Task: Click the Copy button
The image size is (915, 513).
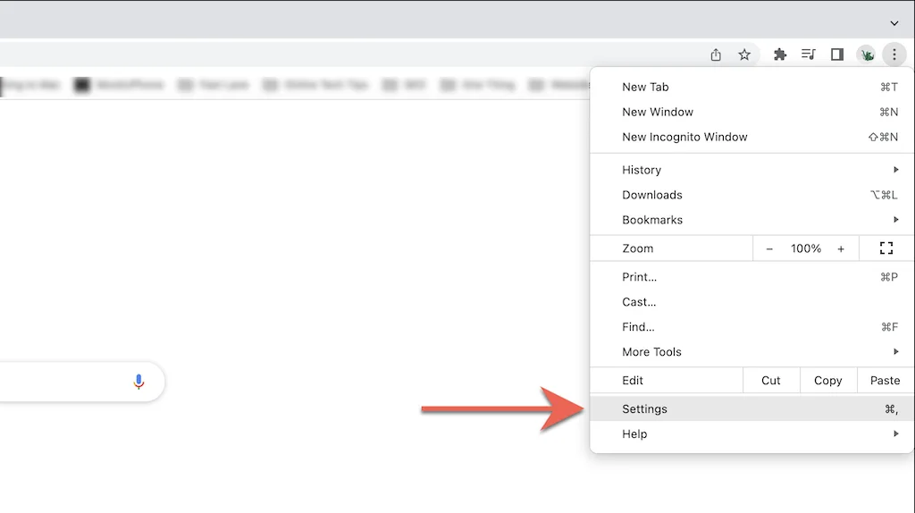Action: (x=827, y=381)
